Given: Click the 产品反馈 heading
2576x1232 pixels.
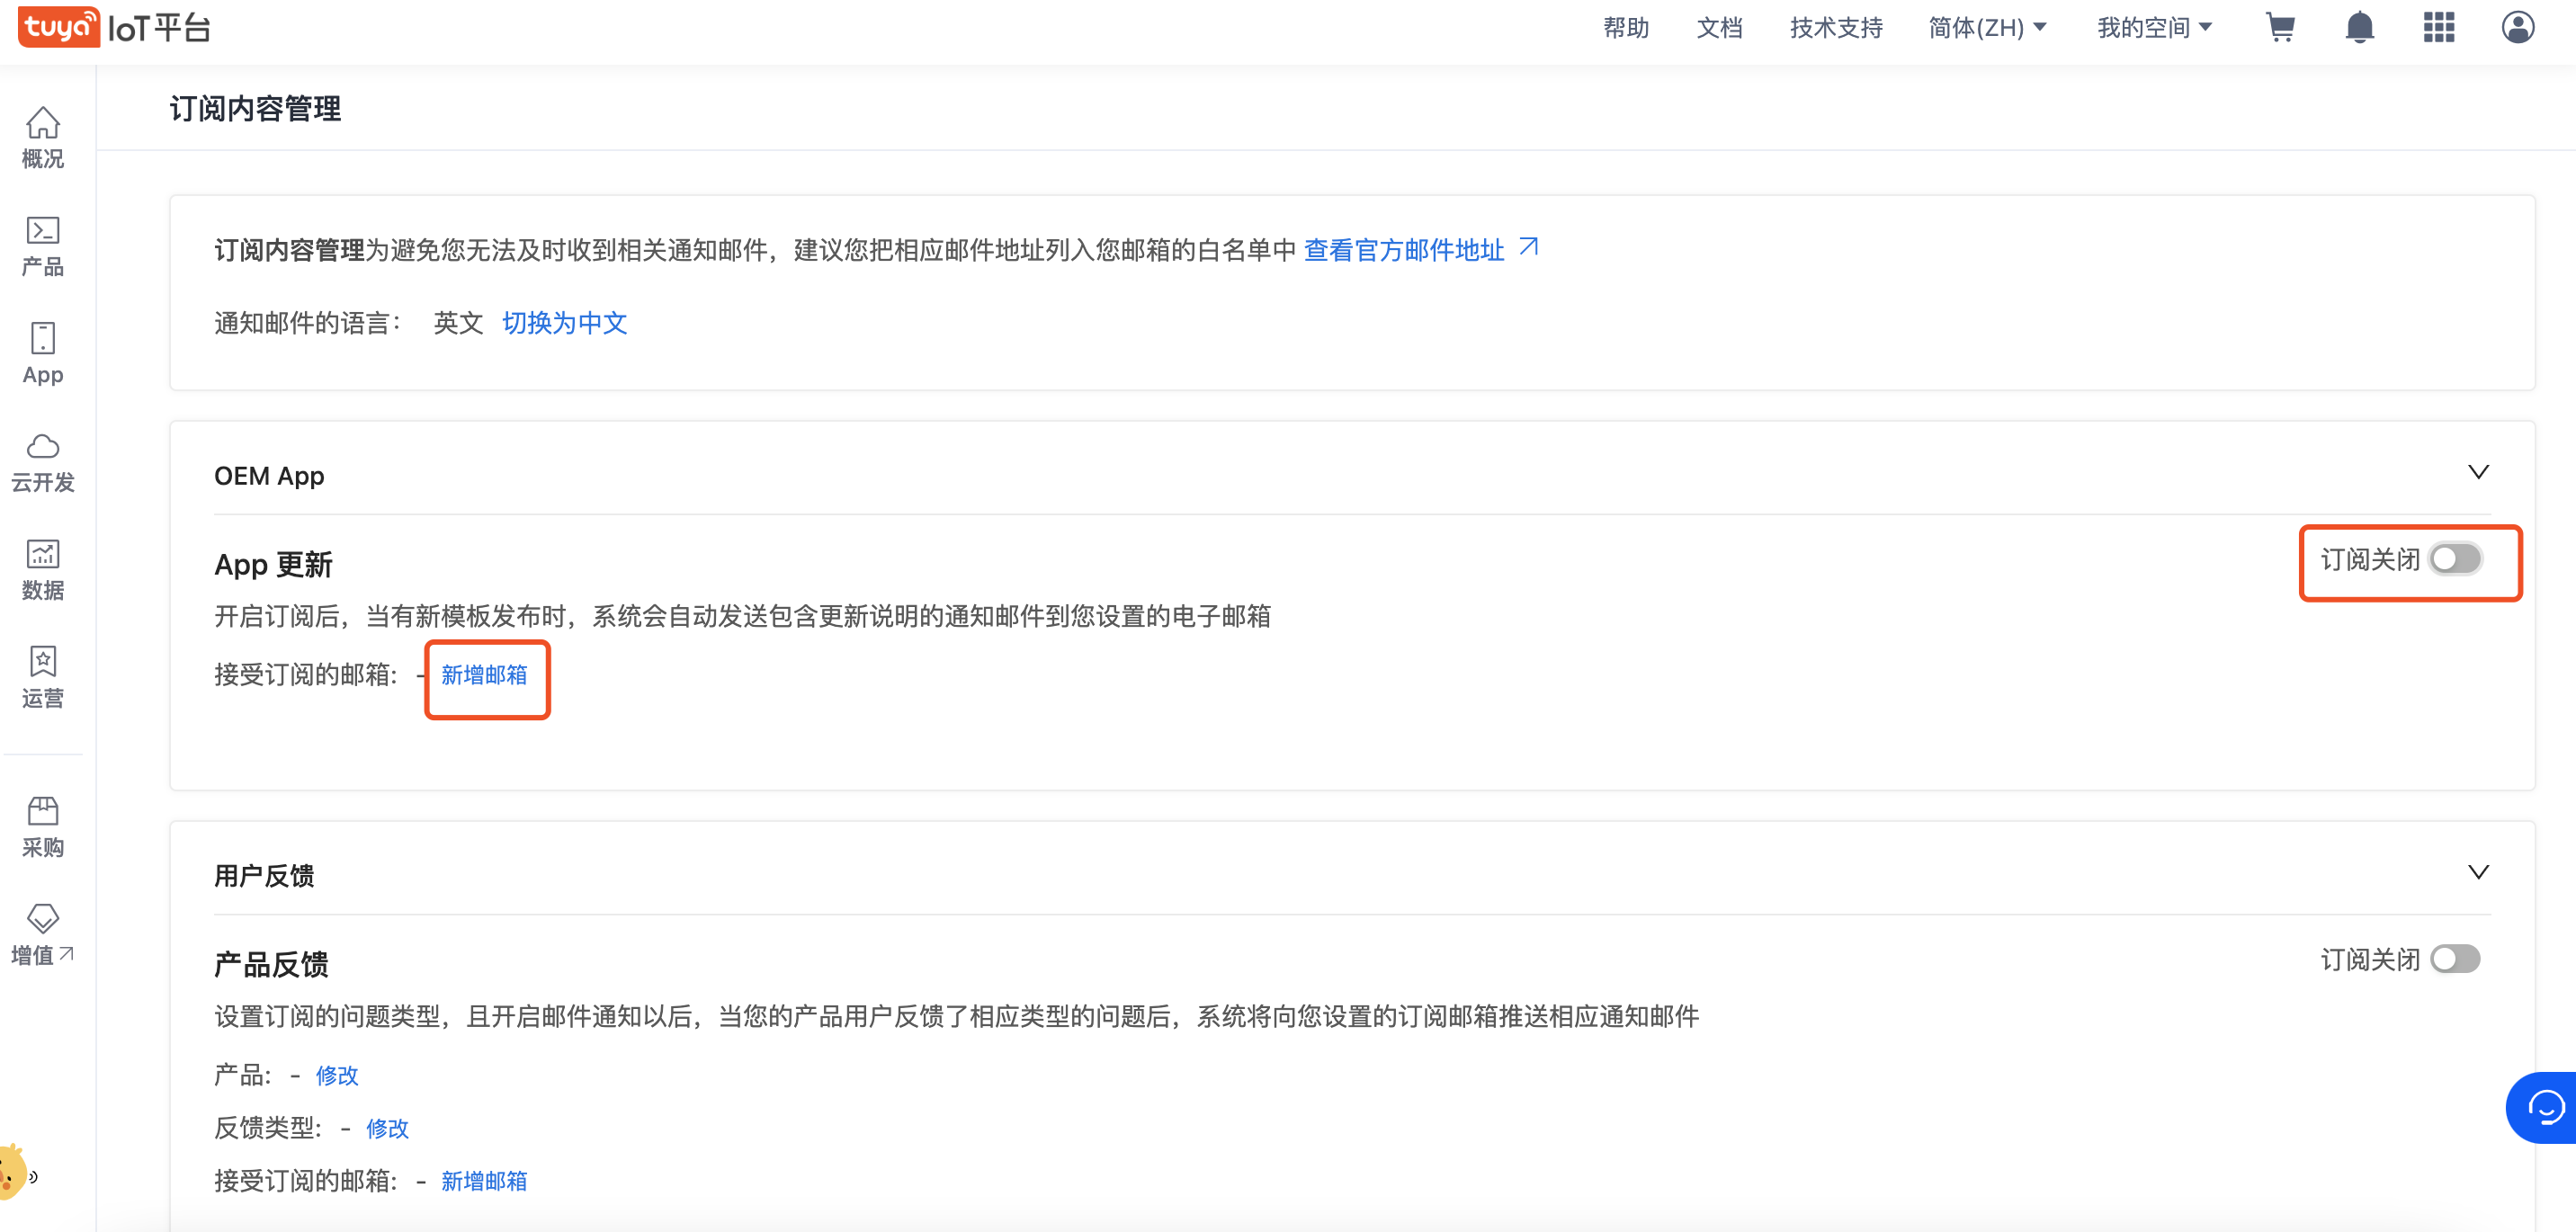Looking at the screenshot, I should tap(271, 965).
